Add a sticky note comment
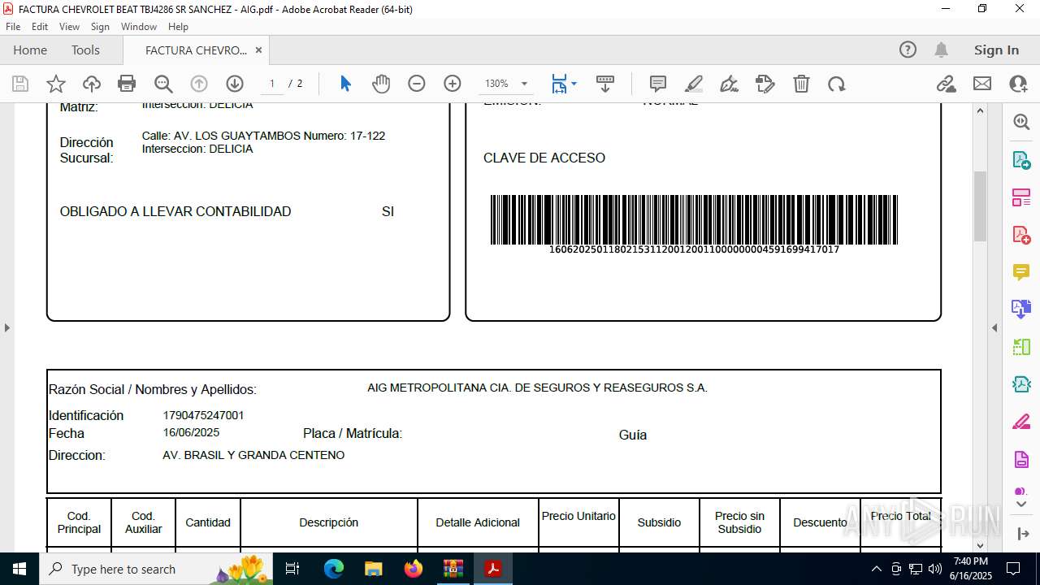 click(x=658, y=84)
